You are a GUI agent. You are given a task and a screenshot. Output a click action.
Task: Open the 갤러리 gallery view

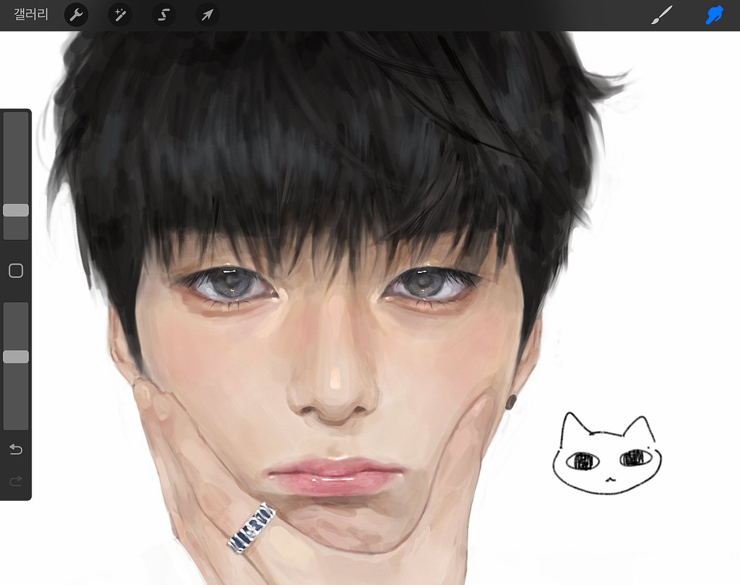[31, 14]
